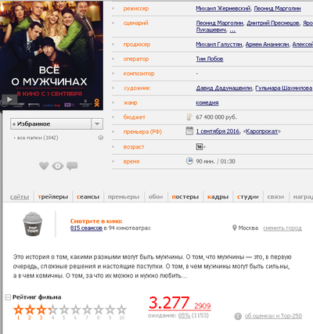The height and width of the screenshot is (334, 313).
Task: Open the Избранное dropdown arrow
Action: coord(97,124)
